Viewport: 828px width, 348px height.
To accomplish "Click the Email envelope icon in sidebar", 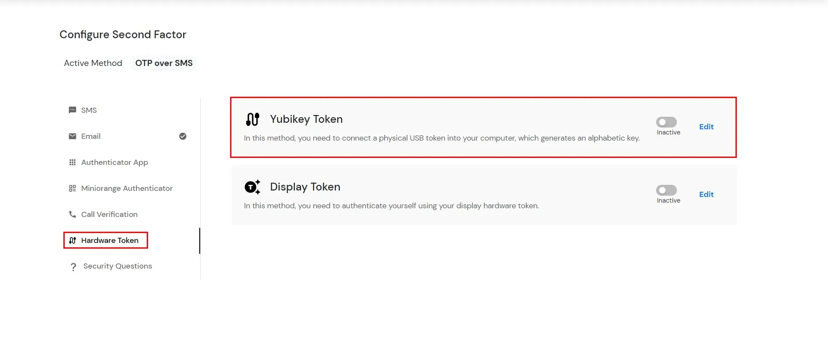I will point(73,136).
